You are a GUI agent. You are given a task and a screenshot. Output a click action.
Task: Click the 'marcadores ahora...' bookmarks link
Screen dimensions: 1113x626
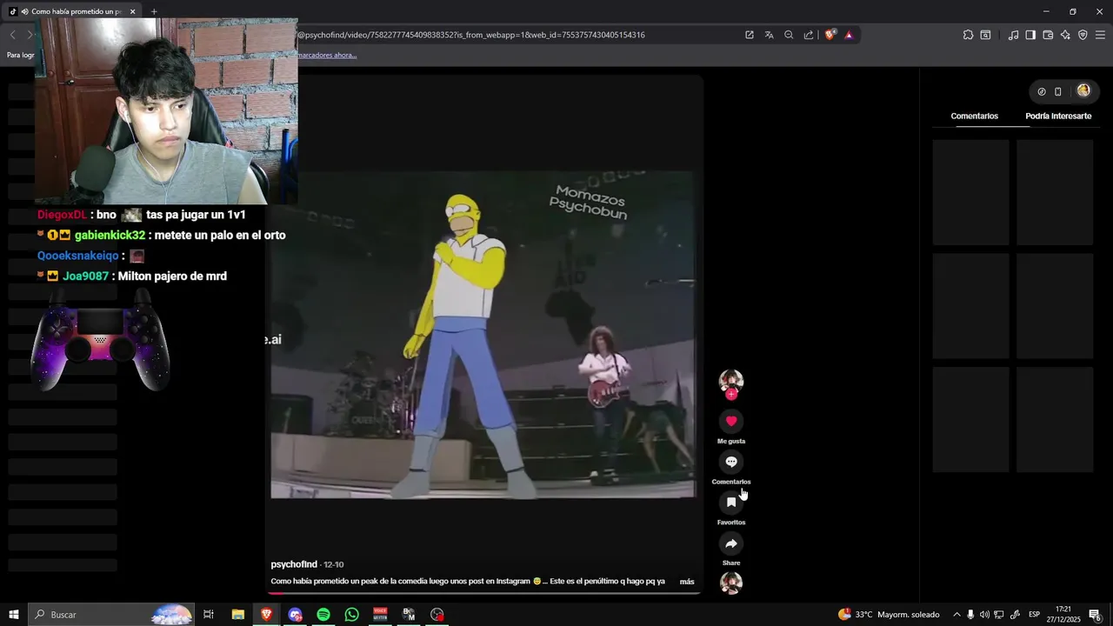pyautogui.click(x=327, y=55)
